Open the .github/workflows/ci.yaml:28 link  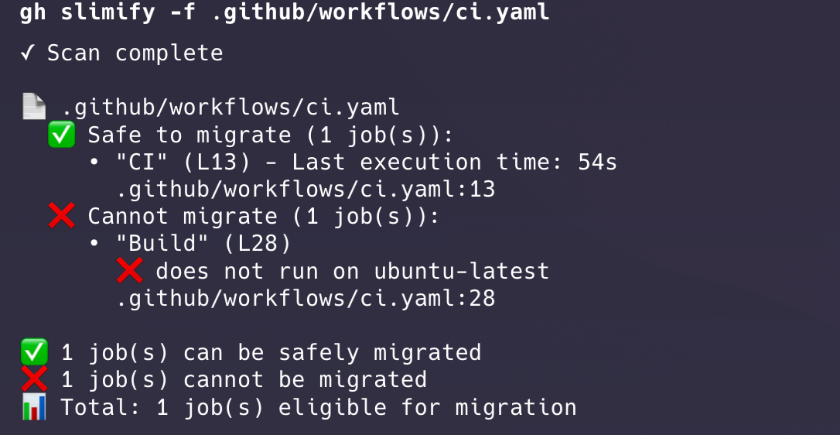click(x=306, y=298)
